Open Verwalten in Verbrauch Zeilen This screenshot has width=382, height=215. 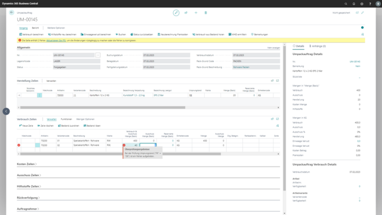[x=51, y=119]
